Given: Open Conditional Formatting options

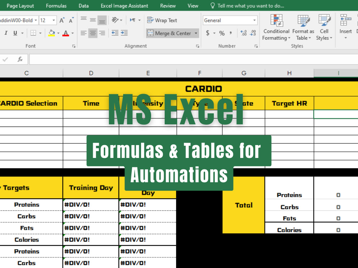Looking at the screenshot, I should [x=276, y=27].
